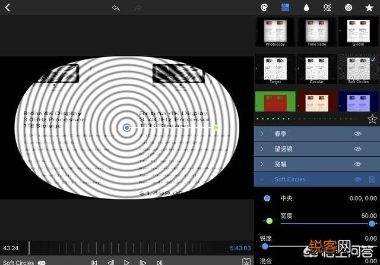Set the 锐度 sharpness slider handle
This screenshot has width=380, height=265.
265,247
